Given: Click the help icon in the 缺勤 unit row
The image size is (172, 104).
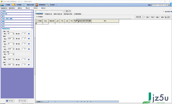Looking at the screenshot, I should [29, 59].
